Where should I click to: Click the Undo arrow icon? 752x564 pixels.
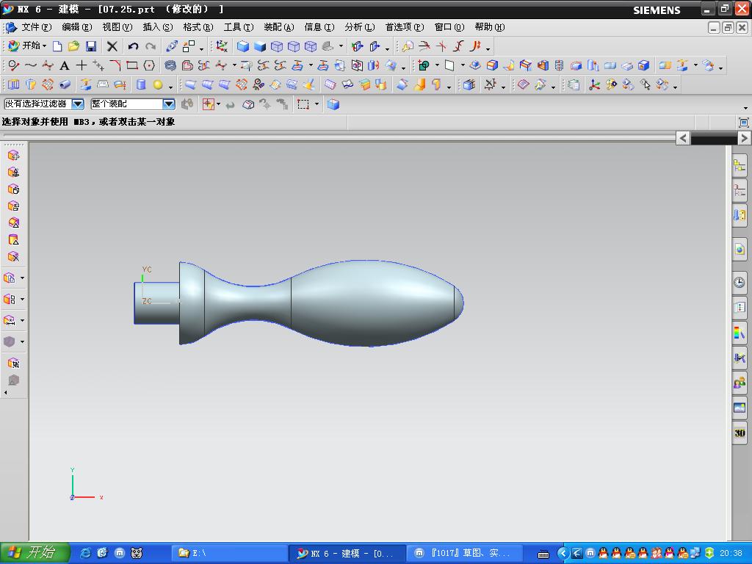[133, 46]
